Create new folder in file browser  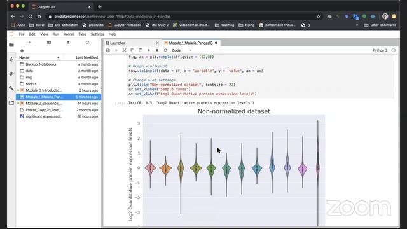[x=49, y=43]
